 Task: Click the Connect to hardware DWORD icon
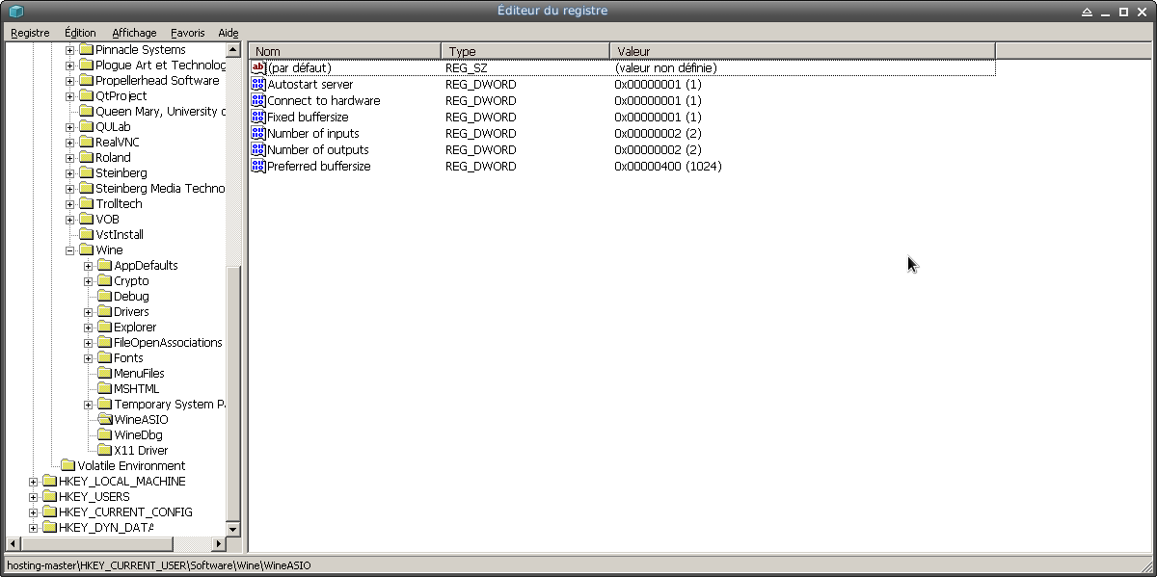(258, 100)
